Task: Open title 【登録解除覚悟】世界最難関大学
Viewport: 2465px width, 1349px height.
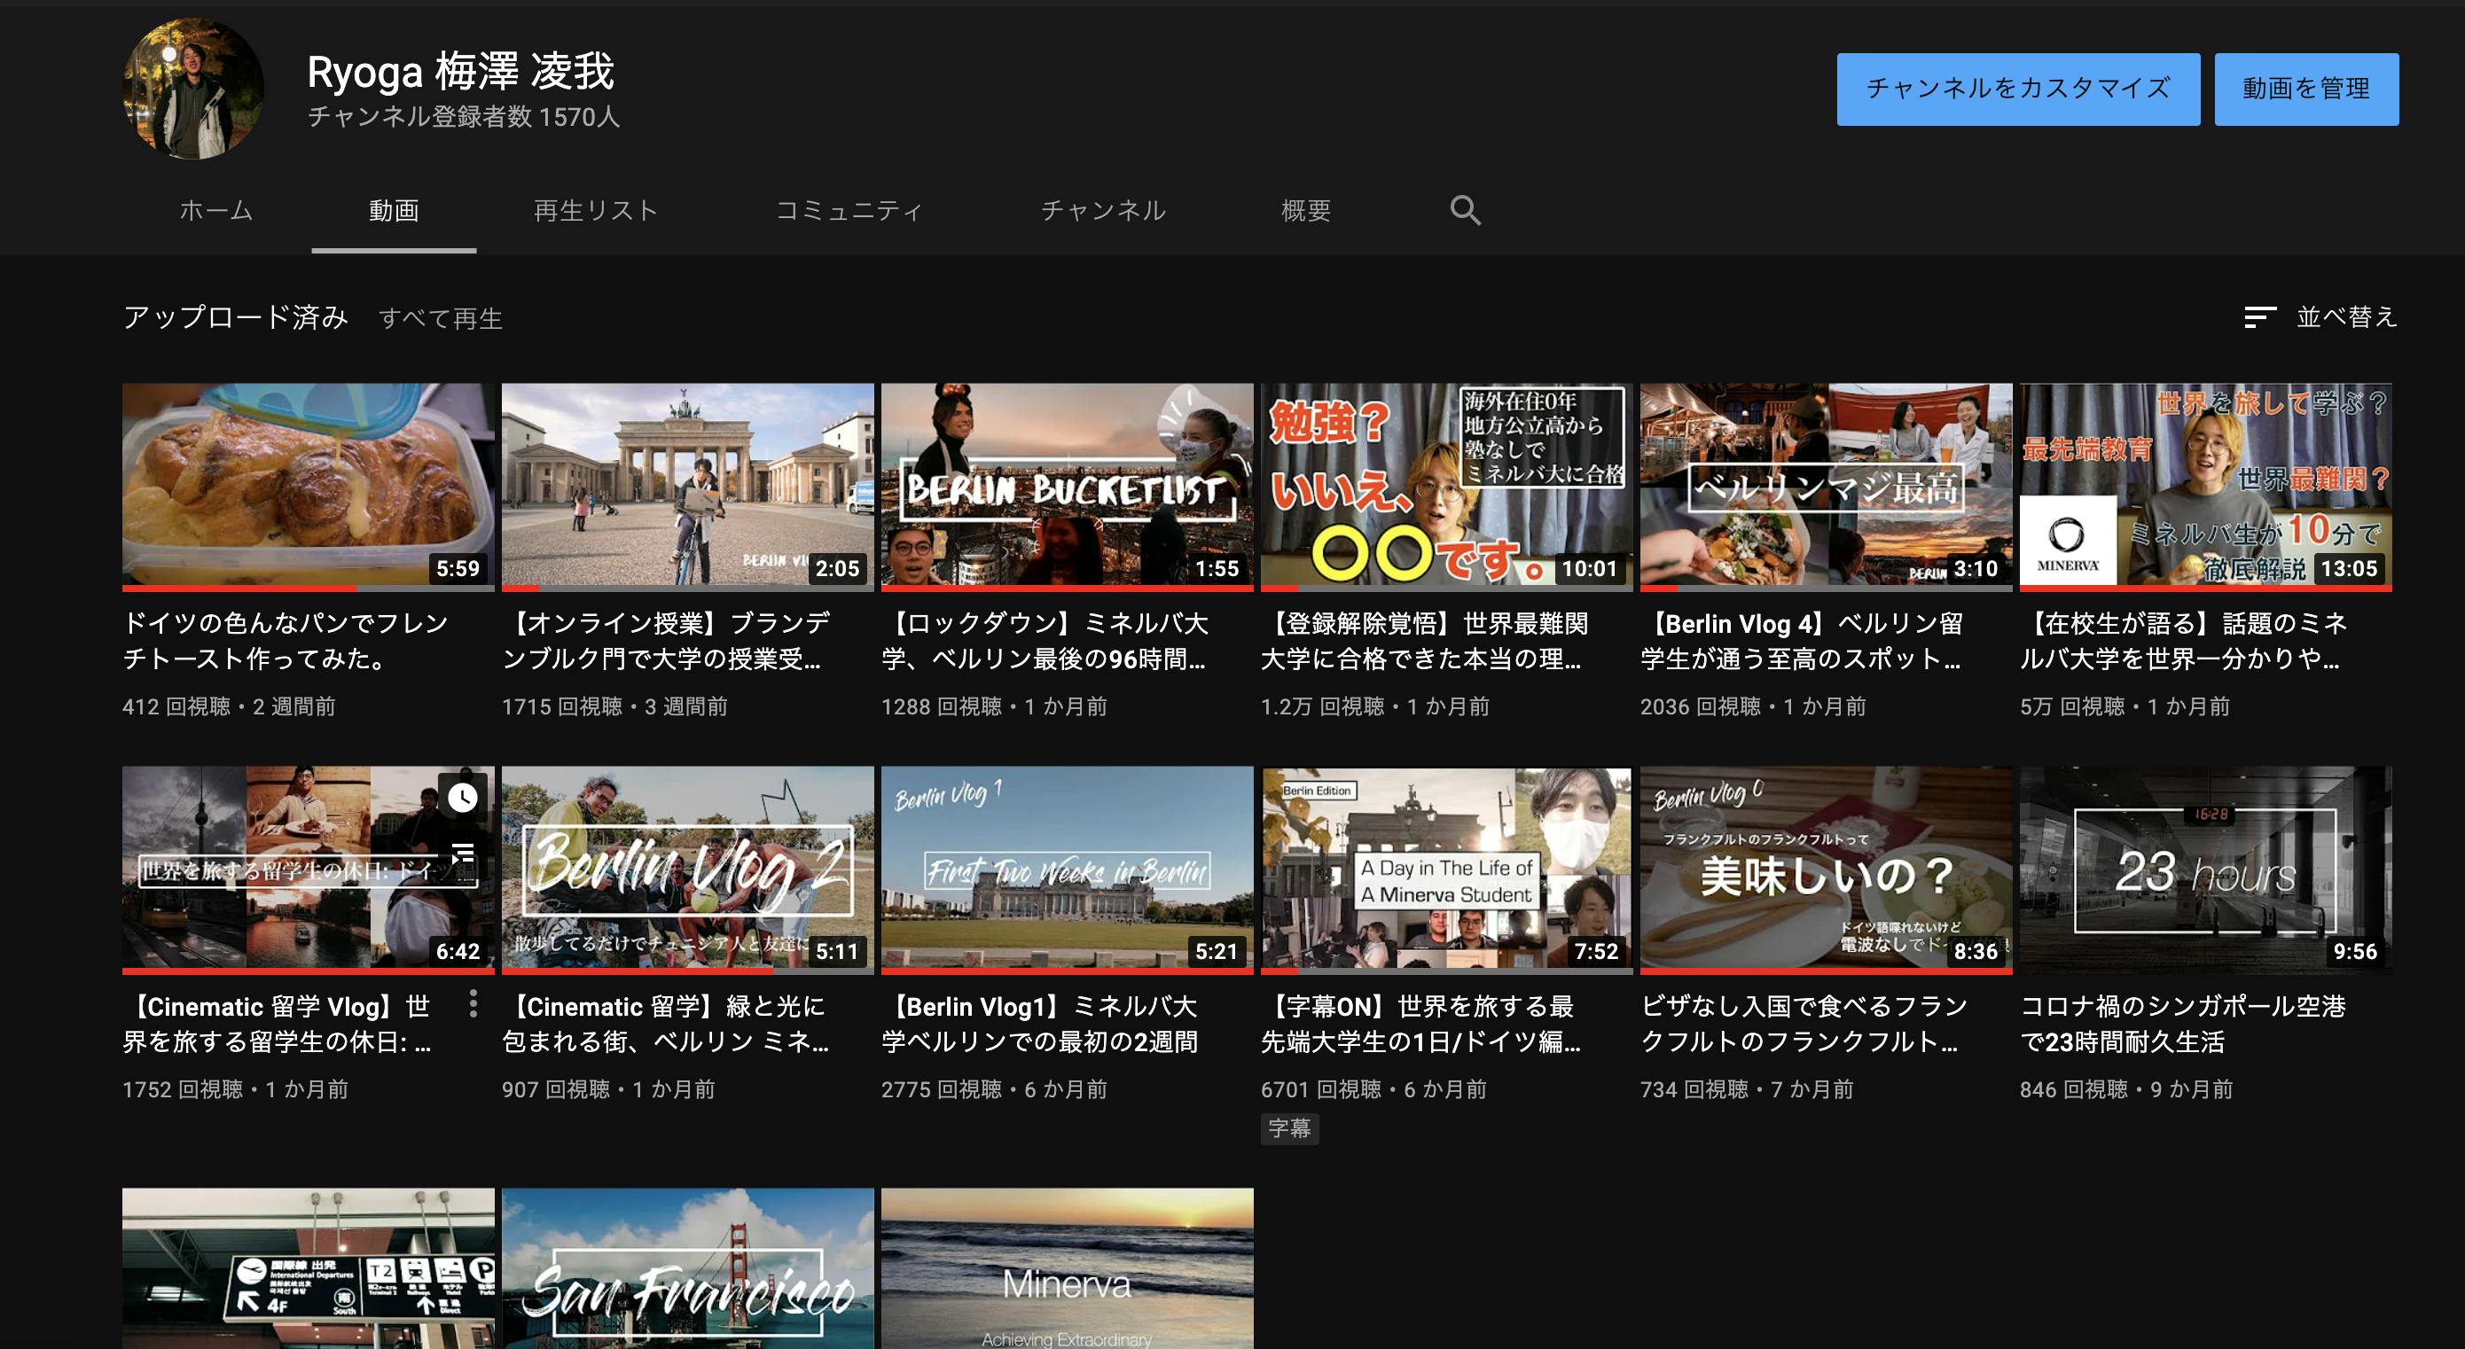Action: [x=1425, y=641]
